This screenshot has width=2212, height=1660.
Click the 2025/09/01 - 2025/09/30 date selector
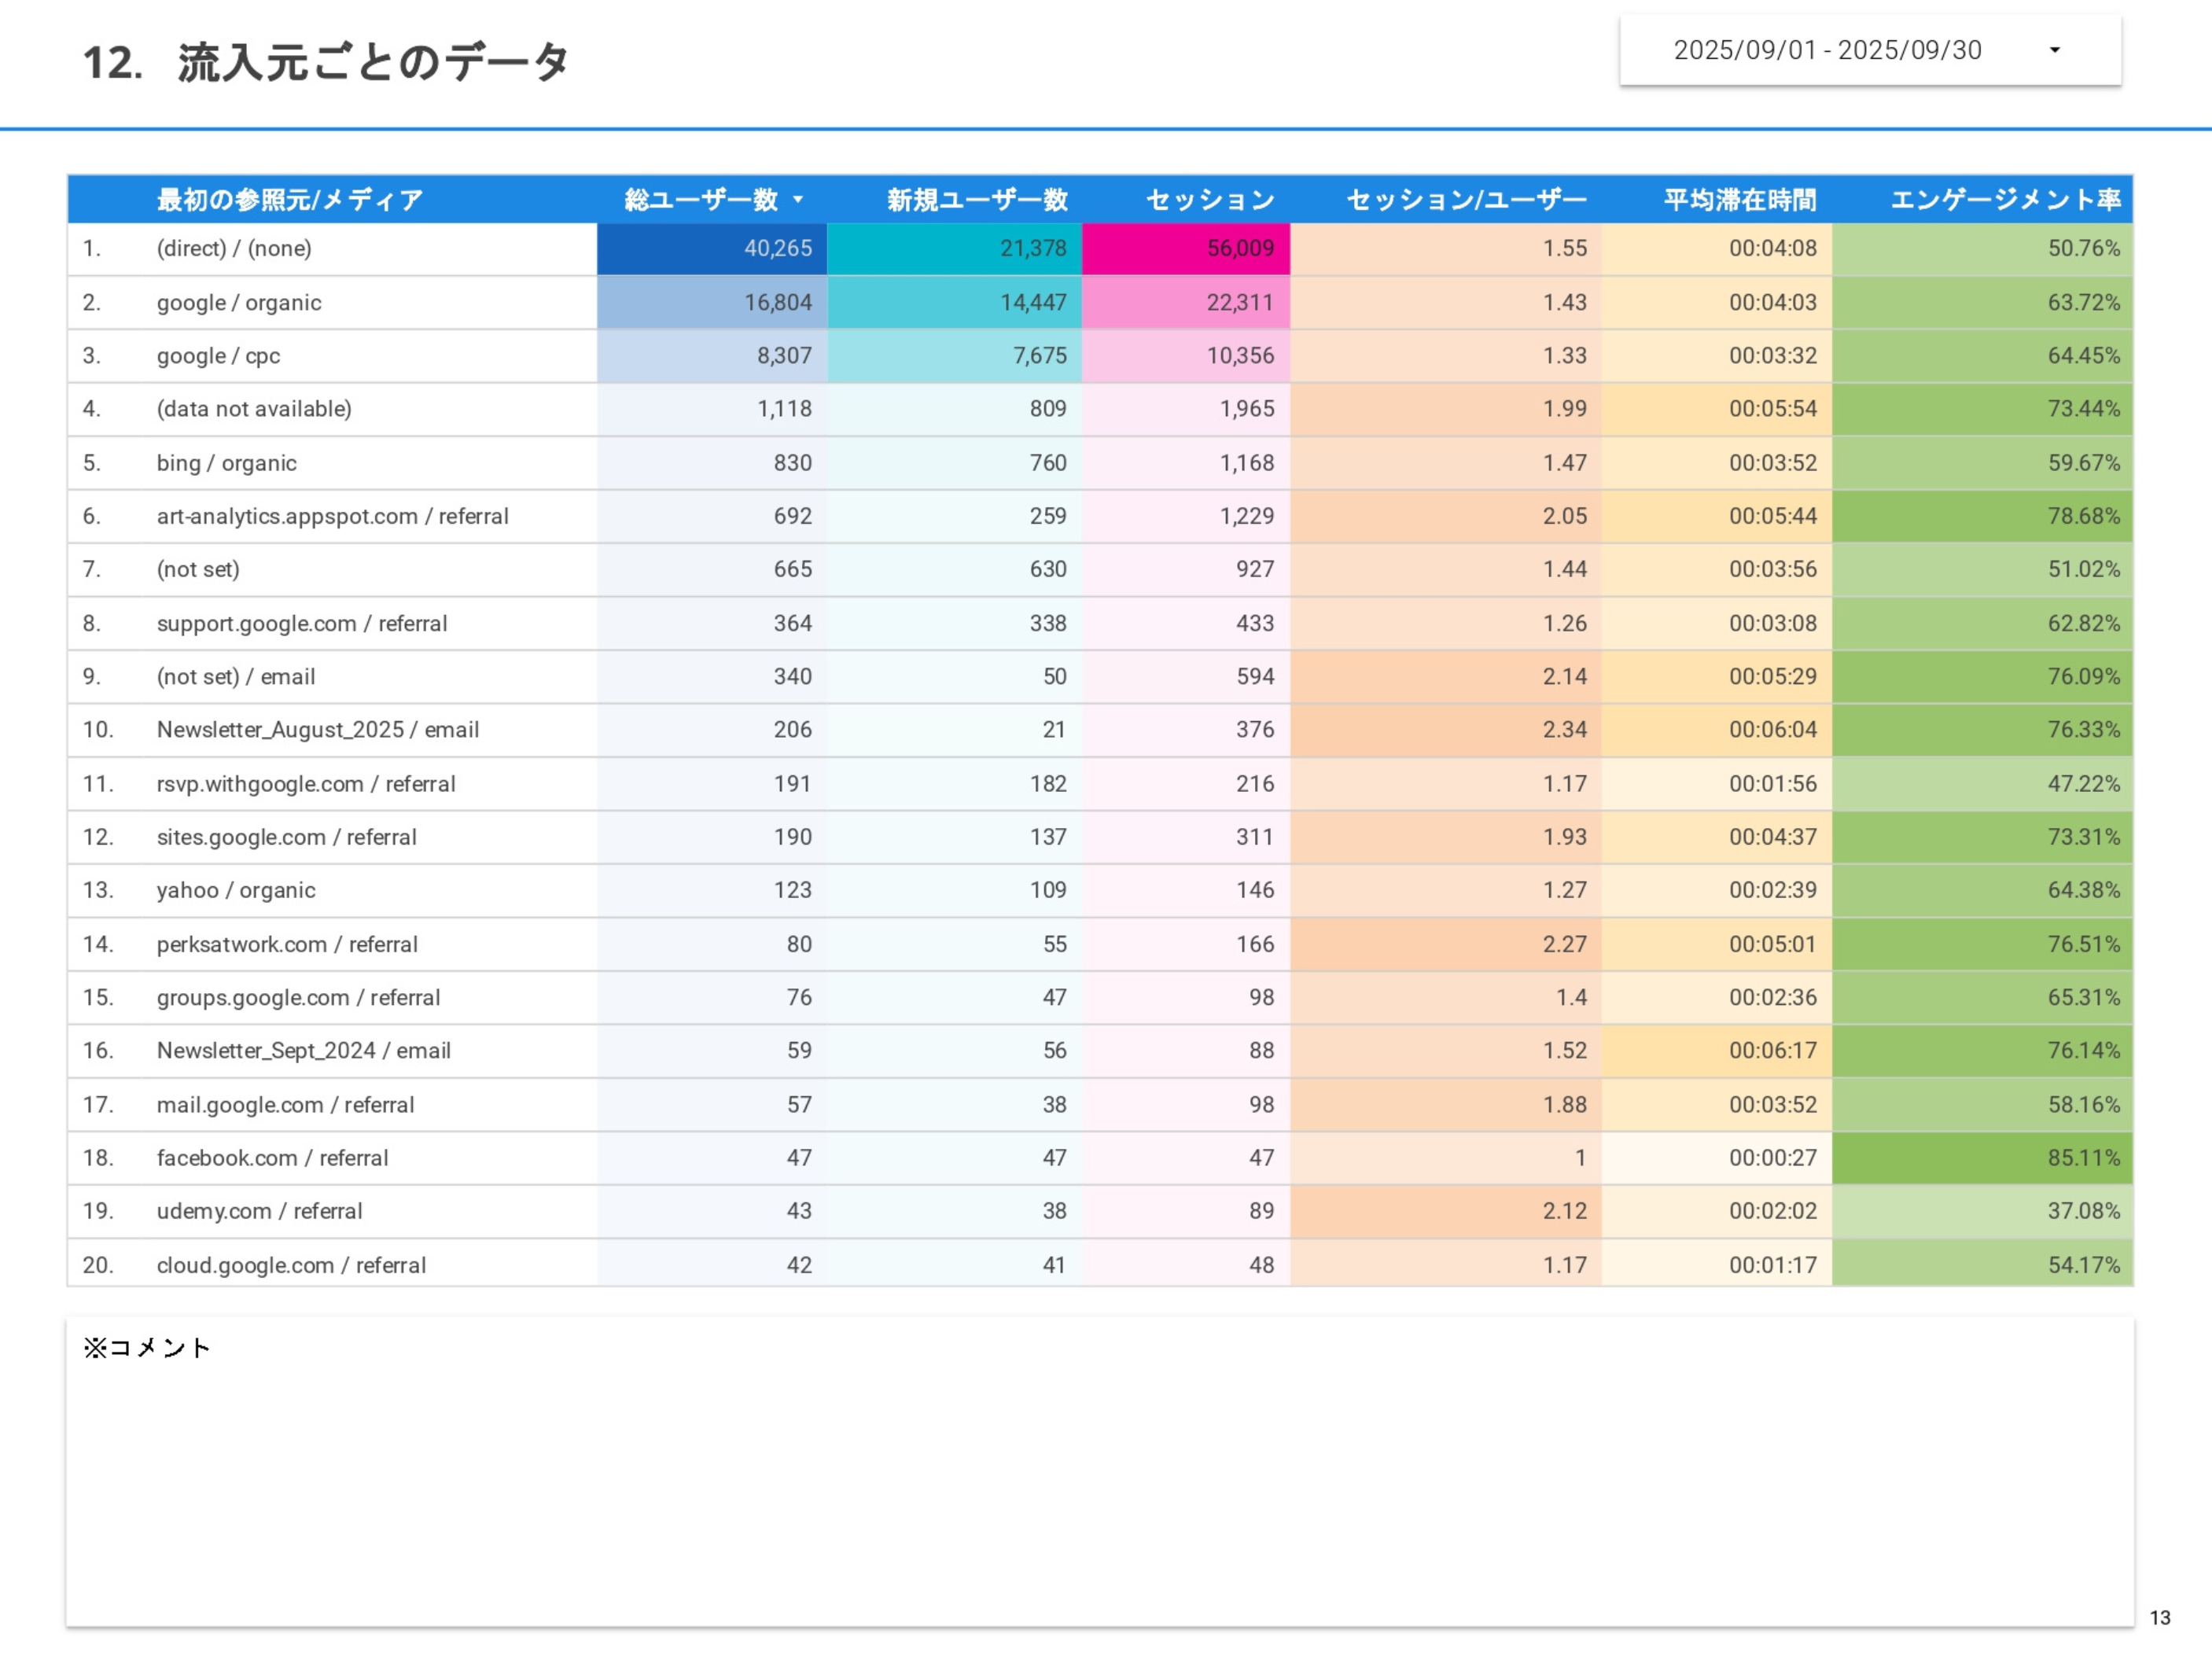[1826, 50]
